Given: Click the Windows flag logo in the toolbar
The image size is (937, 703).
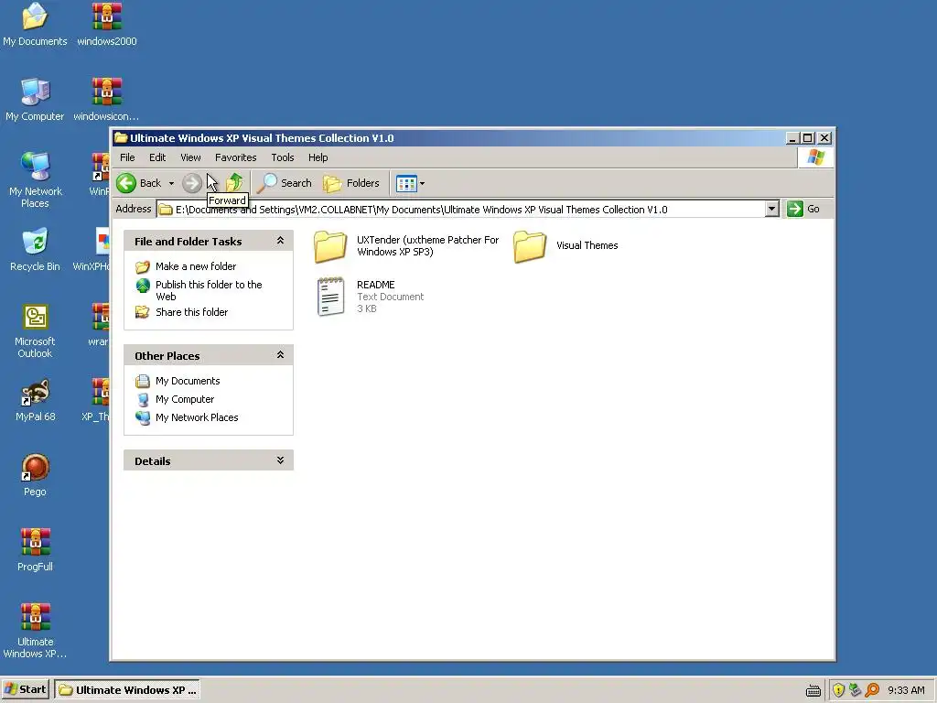Looking at the screenshot, I should (815, 157).
